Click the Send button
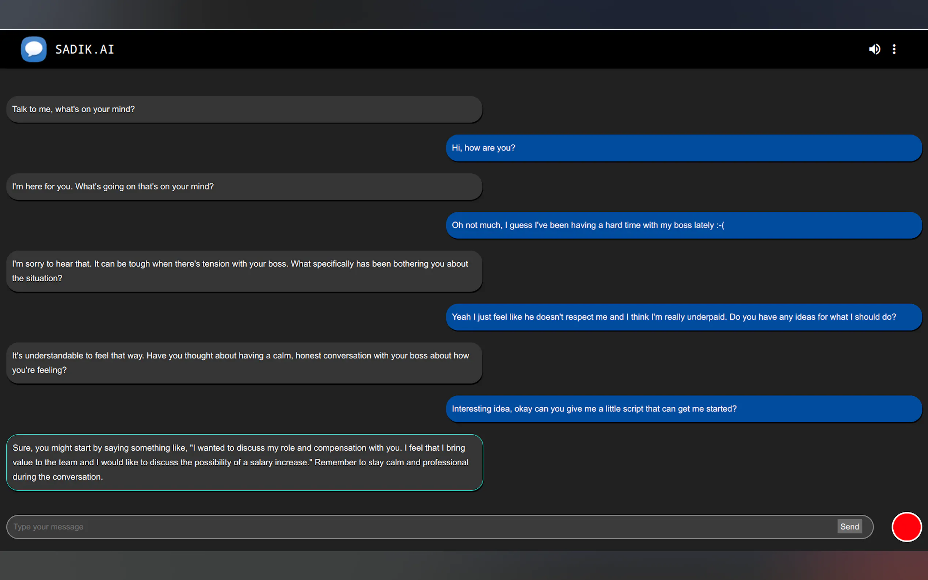 [x=849, y=526]
